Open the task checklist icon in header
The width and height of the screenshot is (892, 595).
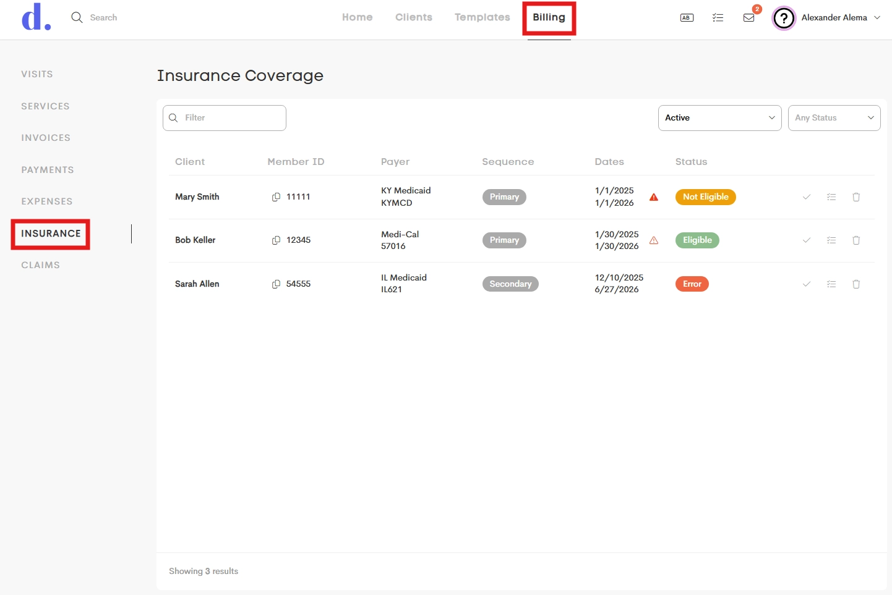718,18
